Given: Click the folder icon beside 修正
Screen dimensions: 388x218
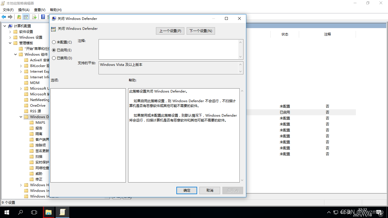Looking at the screenshot, I should (32, 179).
